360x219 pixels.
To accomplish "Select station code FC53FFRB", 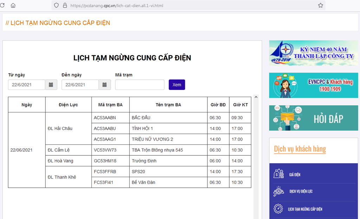I will pos(110,172).
